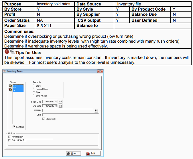Select the first highlighted store in list
193x159 pixels.
click(x=18, y=86)
